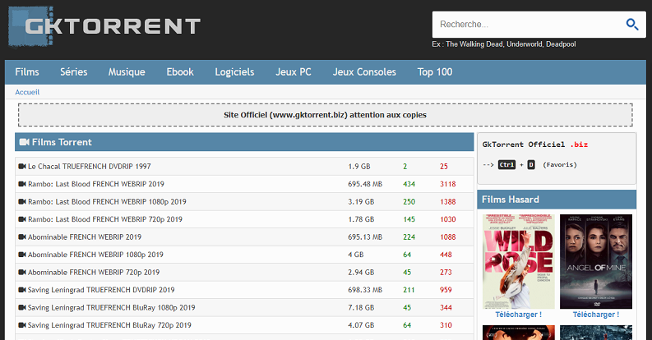Click camera icon beside Rambo WEBRIP 720p
Image resolution: width=652 pixels, height=340 pixels.
22,219
